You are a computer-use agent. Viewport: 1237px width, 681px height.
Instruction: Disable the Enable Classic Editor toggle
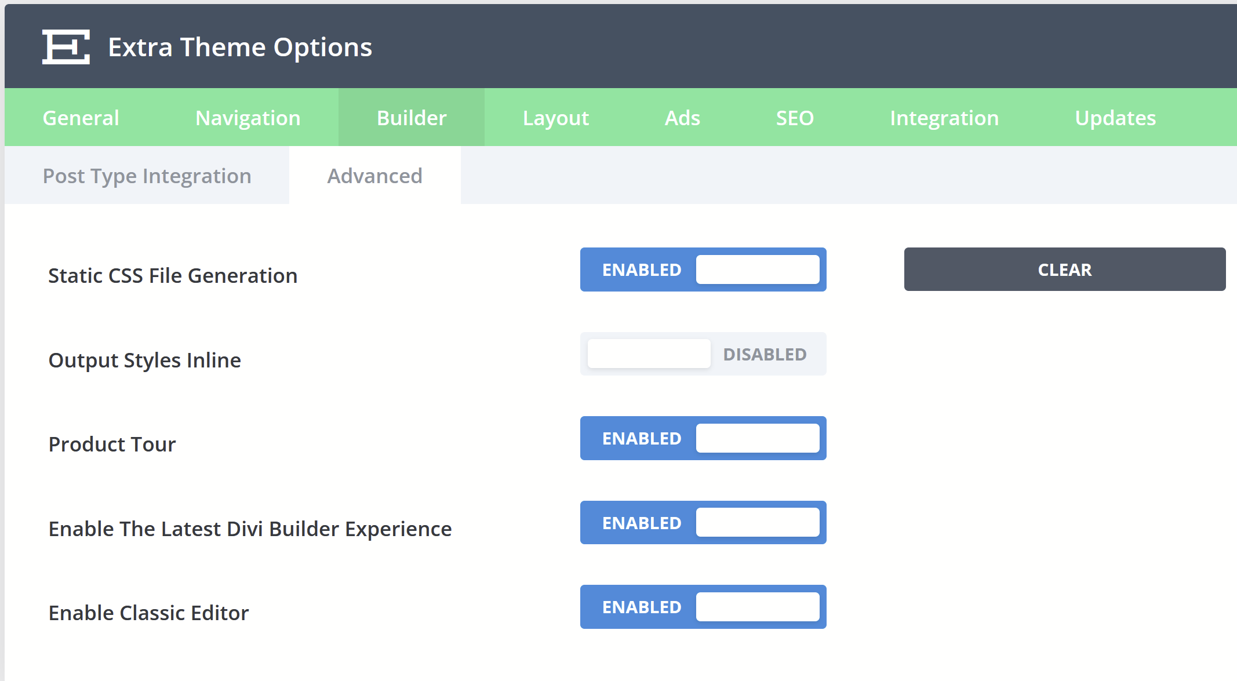click(703, 607)
